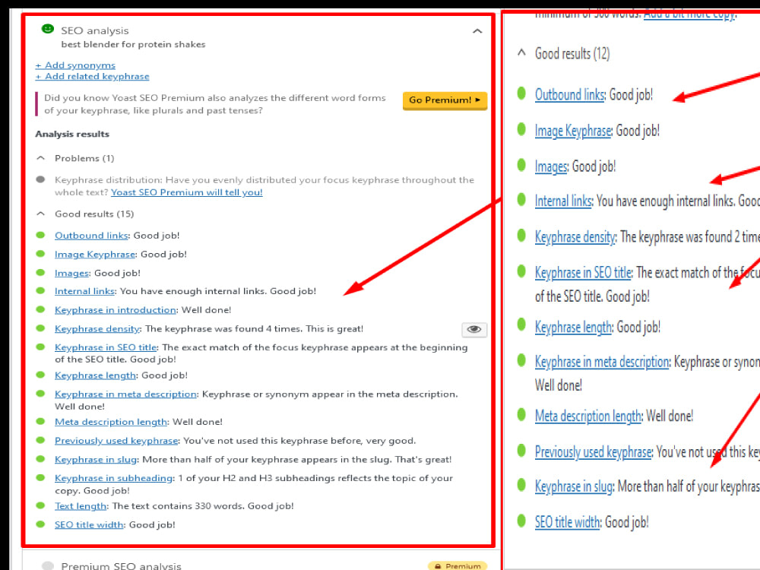Click the gray Keyphrase distribution bullet
Image resolution: width=760 pixels, height=570 pixels.
pyautogui.click(x=41, y=180)
